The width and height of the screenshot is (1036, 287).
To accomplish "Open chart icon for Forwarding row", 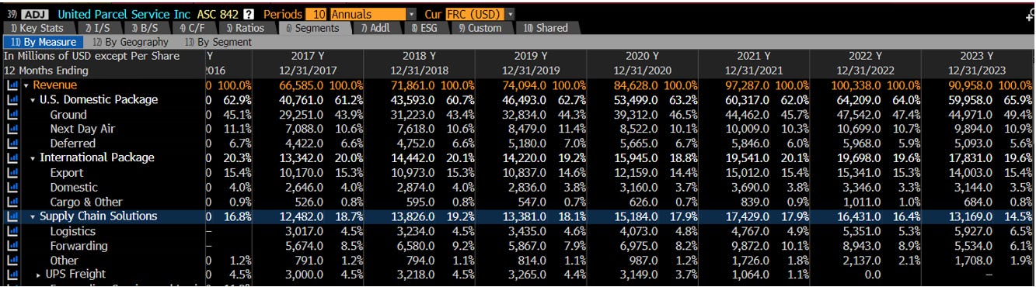I will (x=12, y=246).
